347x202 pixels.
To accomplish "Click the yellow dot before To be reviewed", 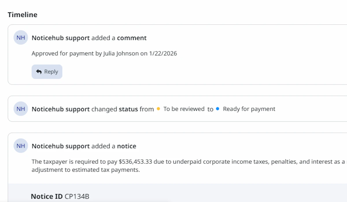I will pyautogui.click(x=158, y=109).
